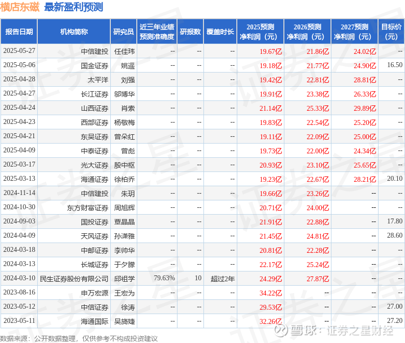The height and width of the screenshot is (343, 405).
Task: Click the 20.10 target price
Action: click(395, 178)
